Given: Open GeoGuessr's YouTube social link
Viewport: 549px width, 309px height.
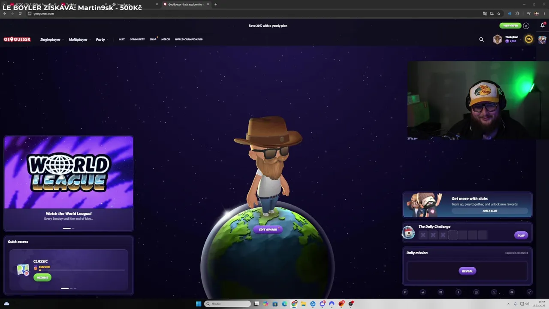Looking at the screenshot, I should click(x=512, y=292).
